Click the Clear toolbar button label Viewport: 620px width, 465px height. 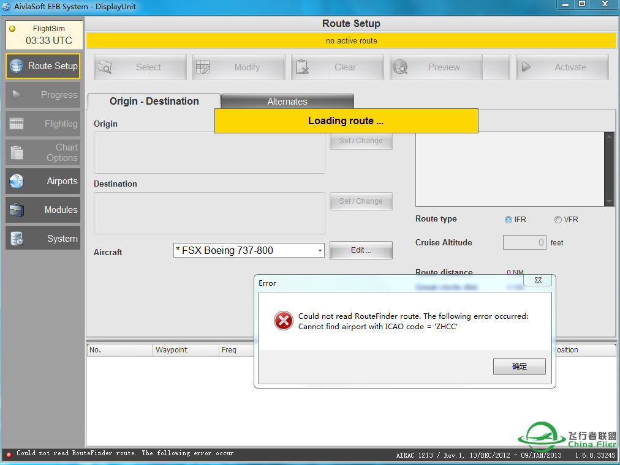click(x=345, y=67)
